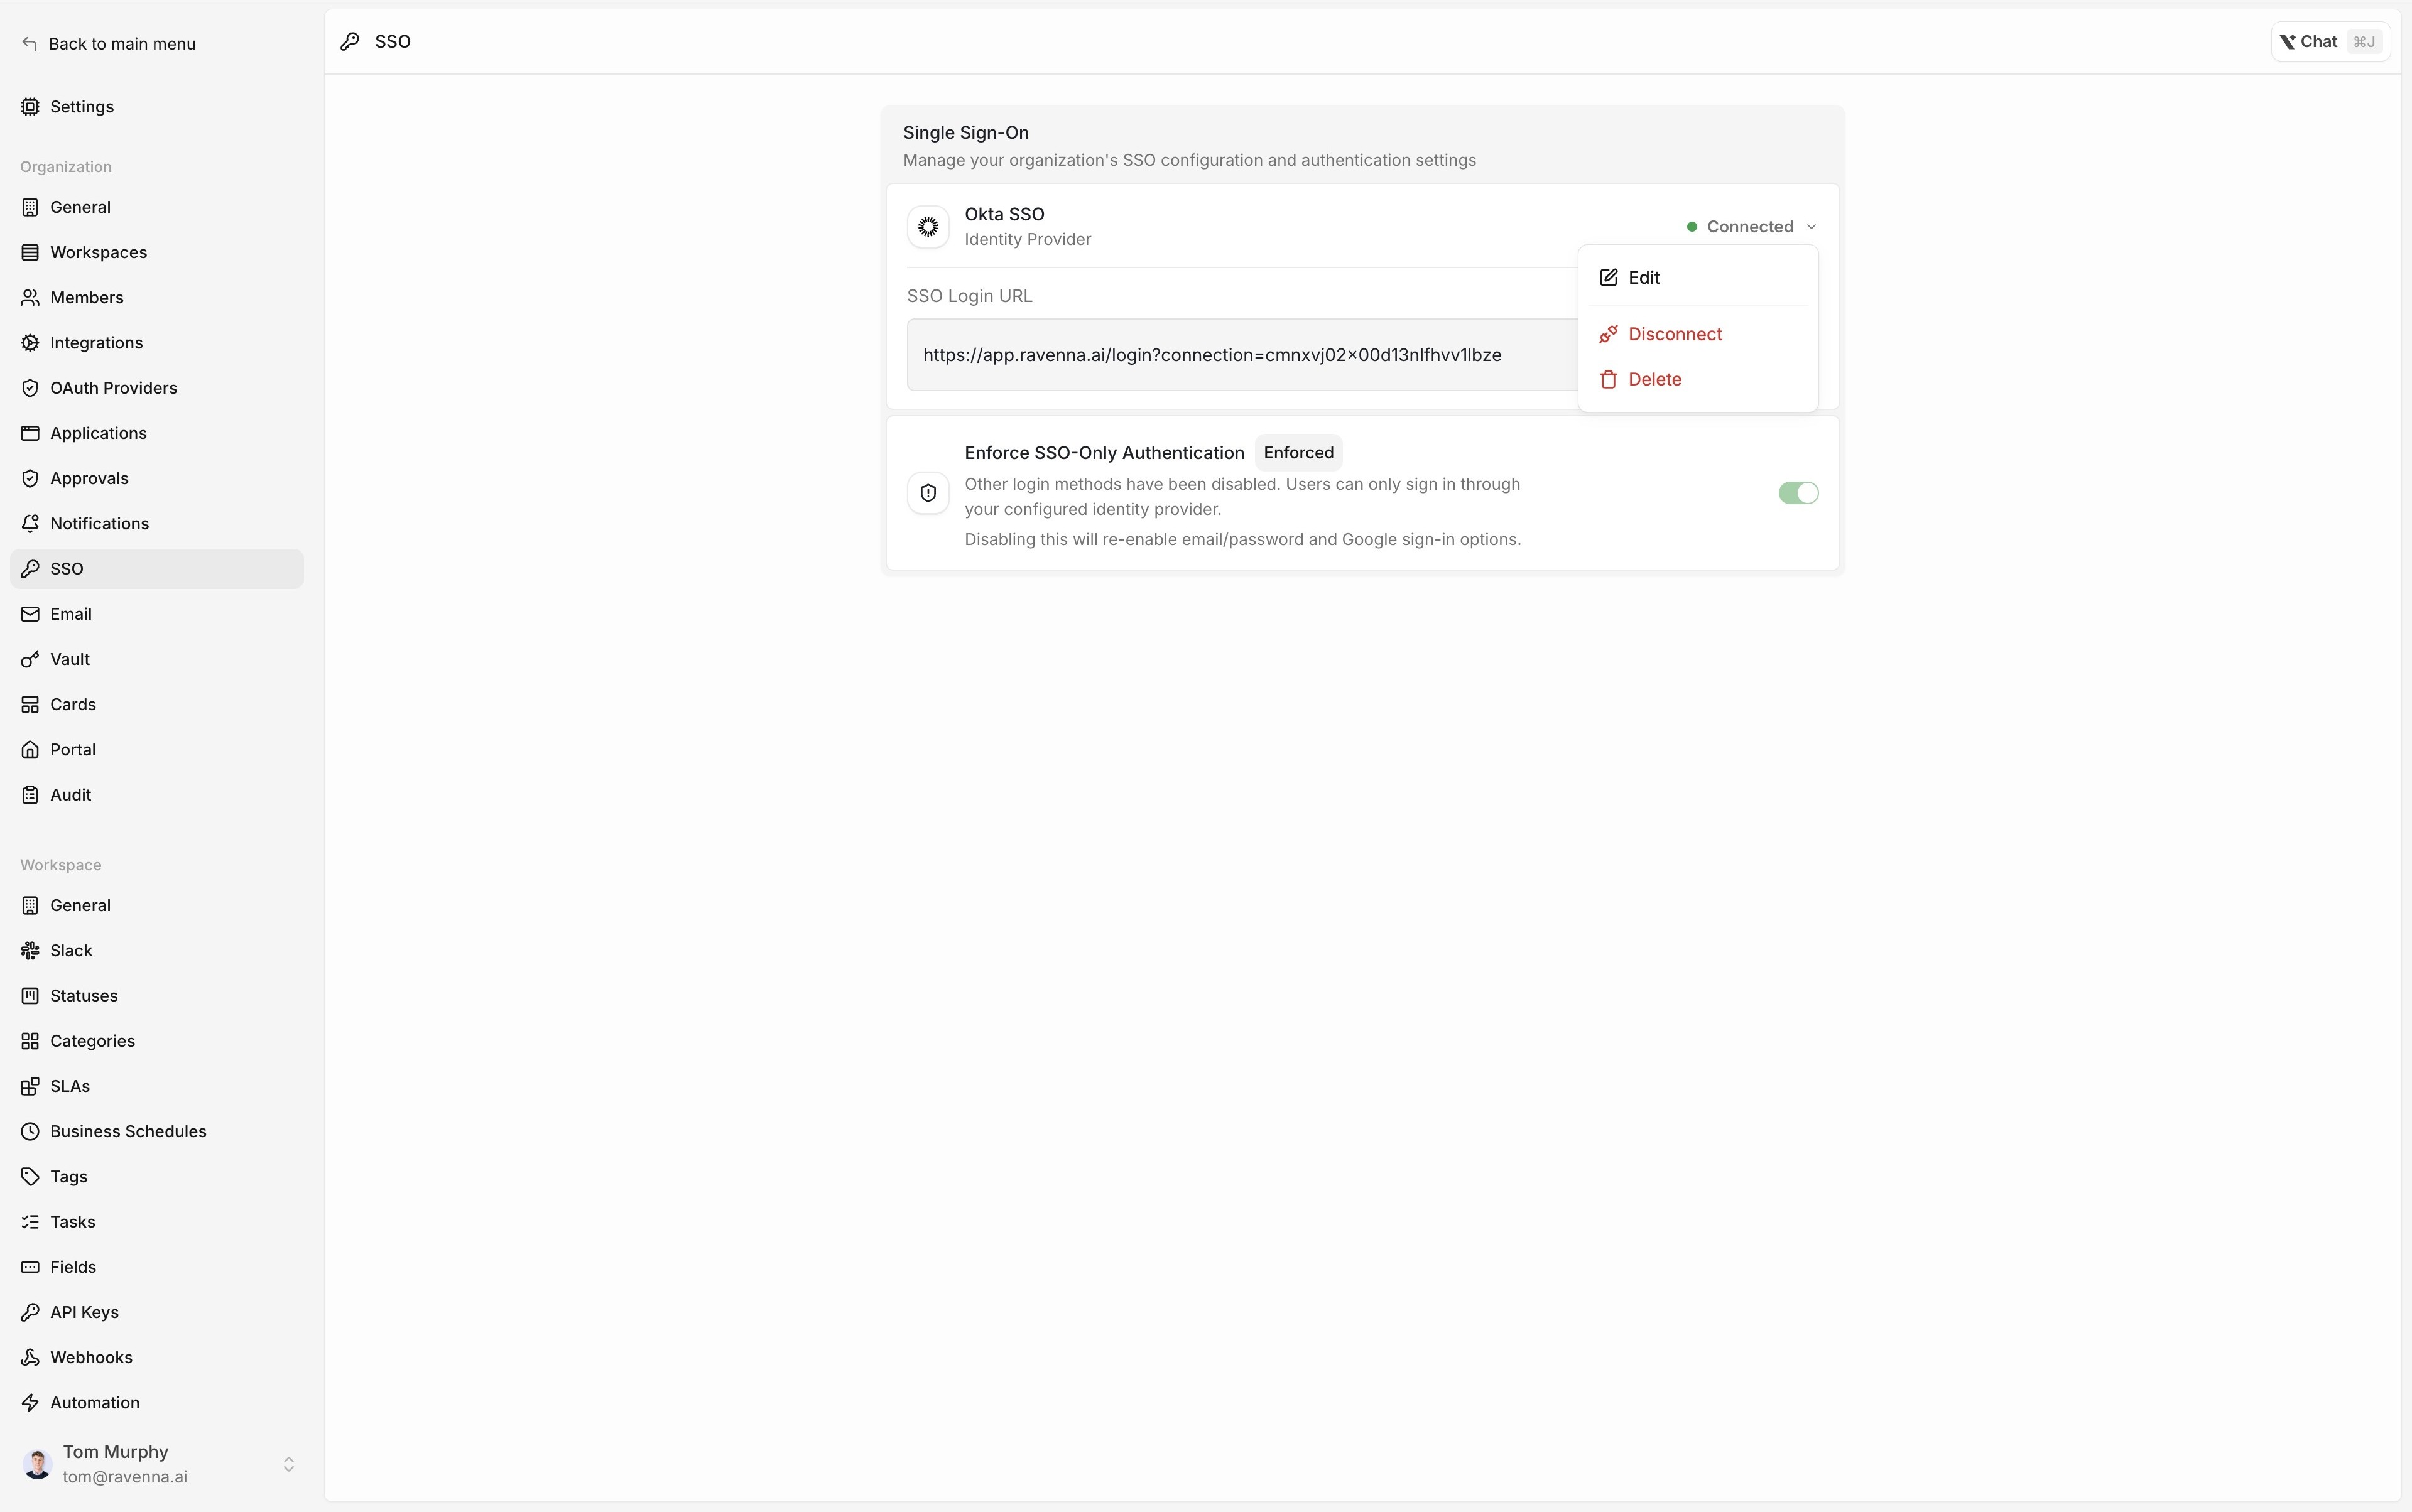The image size is (2412, 1512).
Task: Click the Back to main menu arrow icon
Action: (x=30, y=43)
